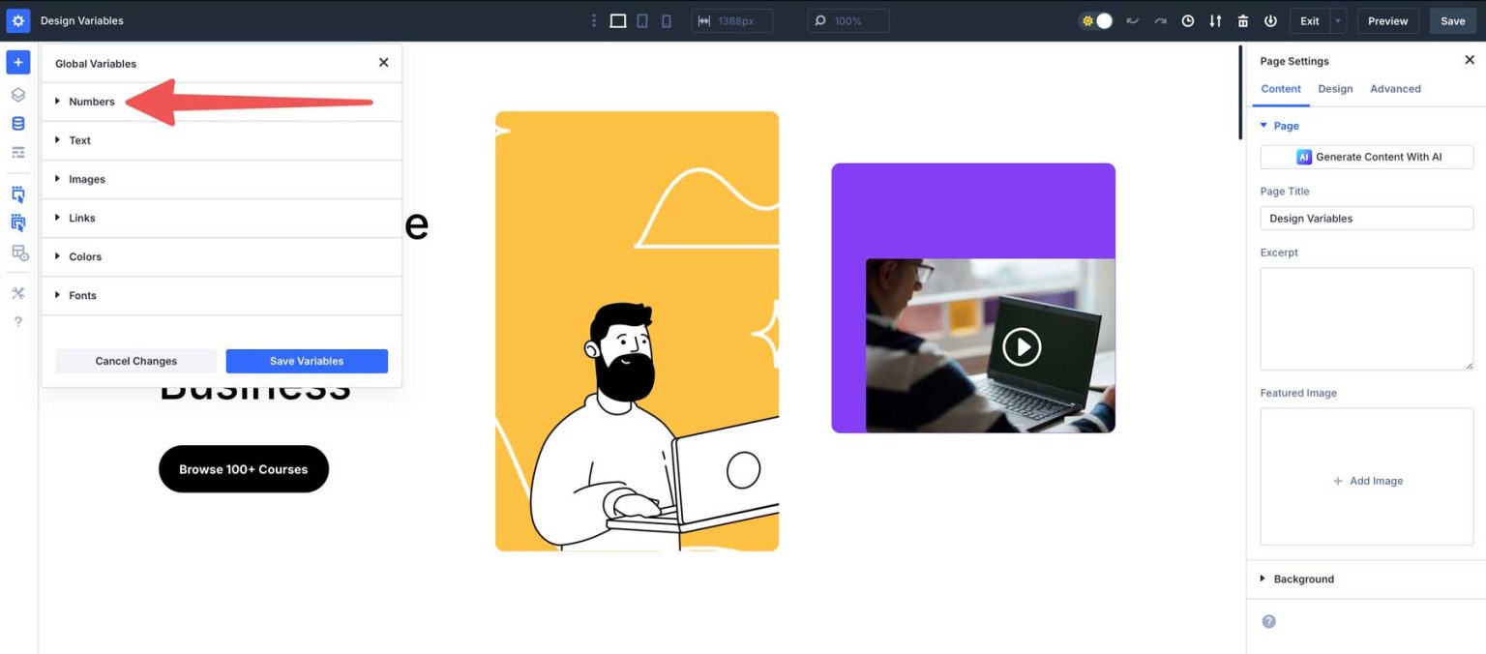Click Generate Content With AI button
Screen dimensions: 1486x654
pyautogui.click(x=1366, y=157)
